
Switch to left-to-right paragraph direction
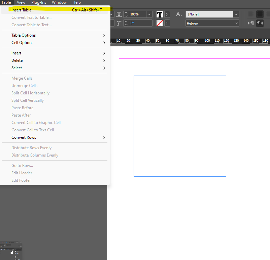coord(251,23)
